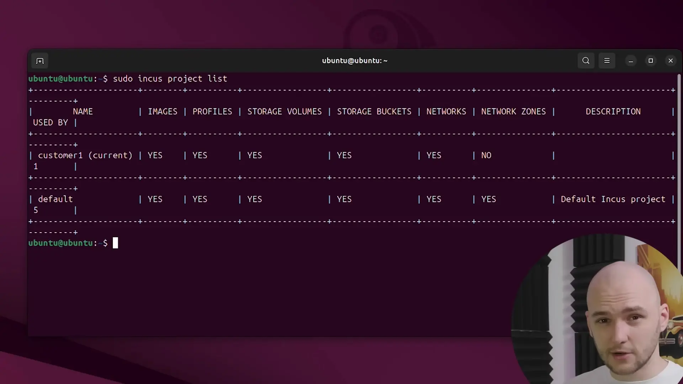Click 'Default Incus project' description
This screenshot has width=683, height=384.
[x=613, y=199]
